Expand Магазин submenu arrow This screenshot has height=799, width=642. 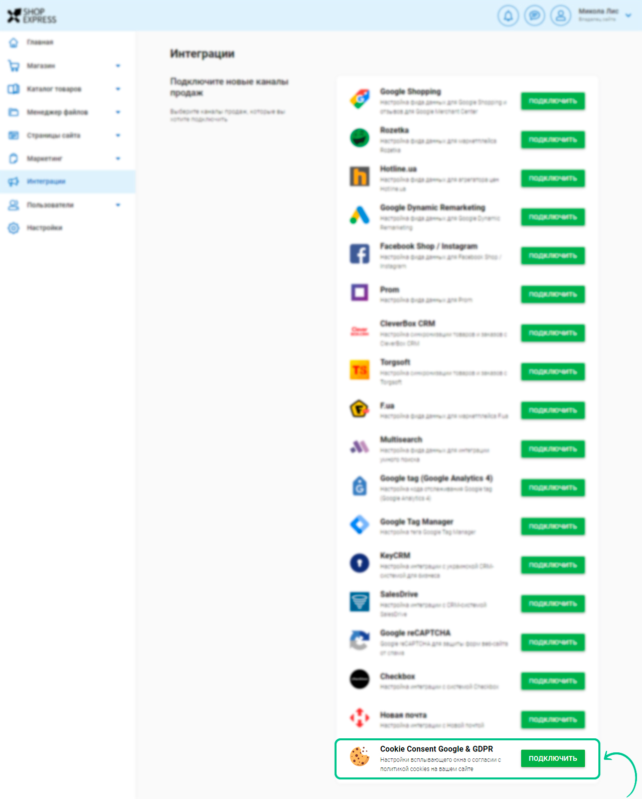click(118, 66)
